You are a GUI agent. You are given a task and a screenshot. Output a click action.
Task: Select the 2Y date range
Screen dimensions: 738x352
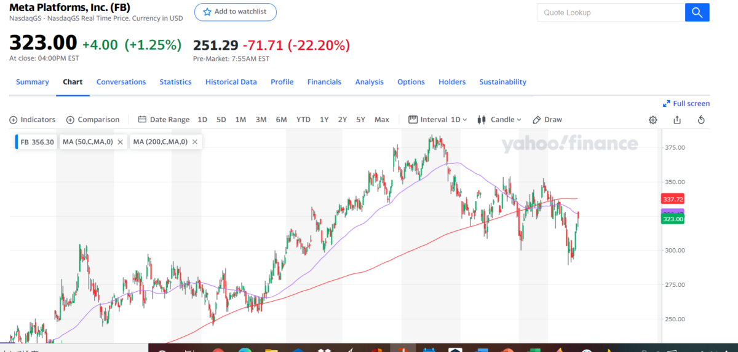[x=343, y=120]
